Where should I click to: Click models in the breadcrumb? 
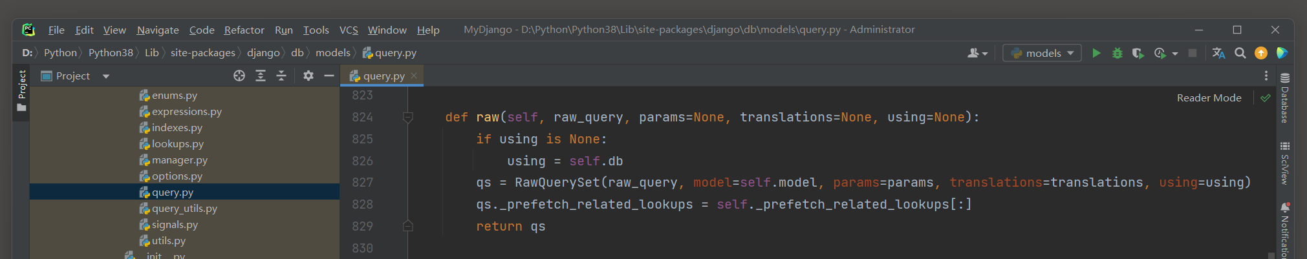pyautogui.click(x=332, y=53)
